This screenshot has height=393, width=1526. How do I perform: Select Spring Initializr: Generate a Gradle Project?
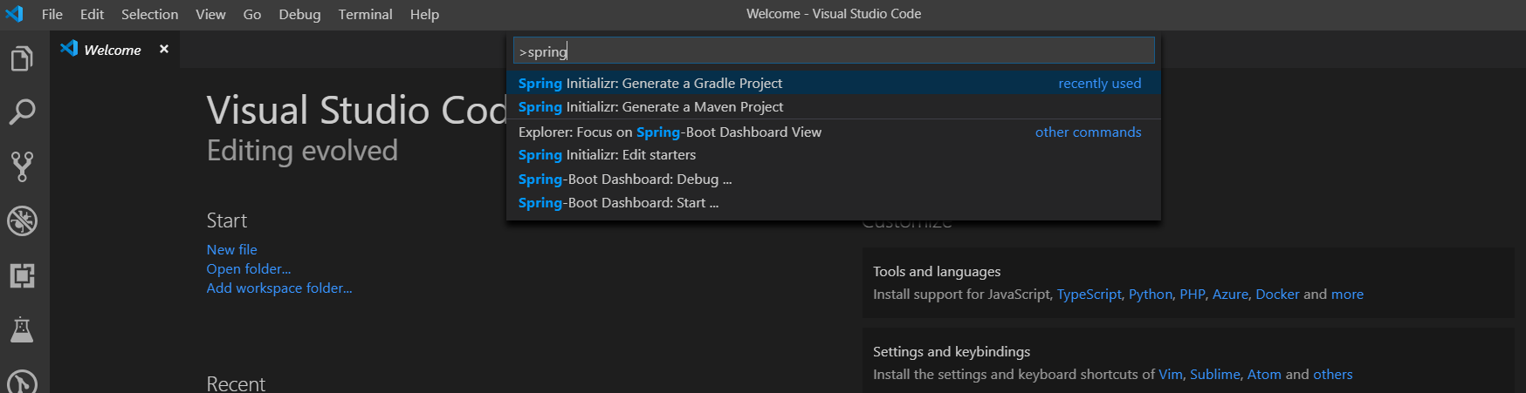tap(650, 83)
